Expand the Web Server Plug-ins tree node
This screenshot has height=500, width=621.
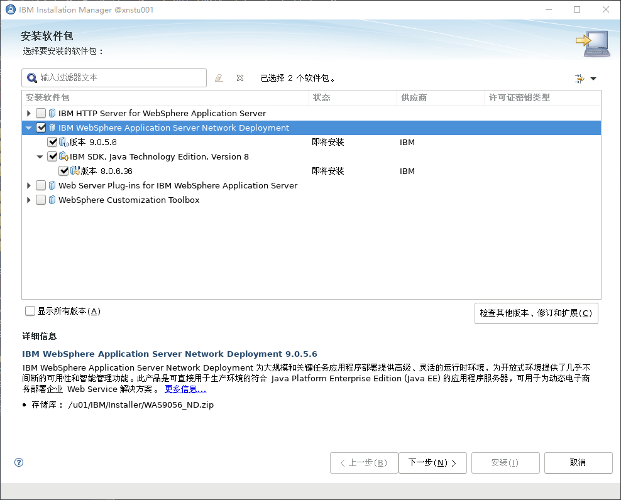click(28, 186)
